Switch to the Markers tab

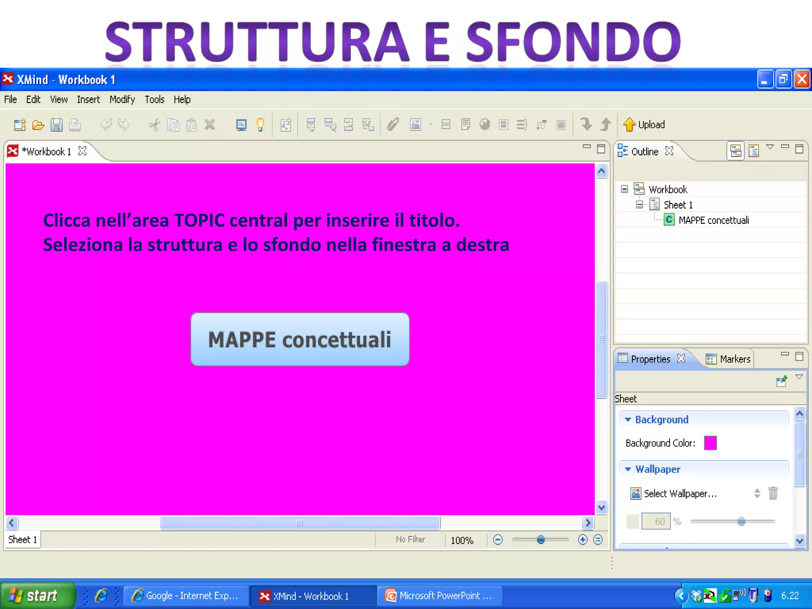[x=729, y=359]
